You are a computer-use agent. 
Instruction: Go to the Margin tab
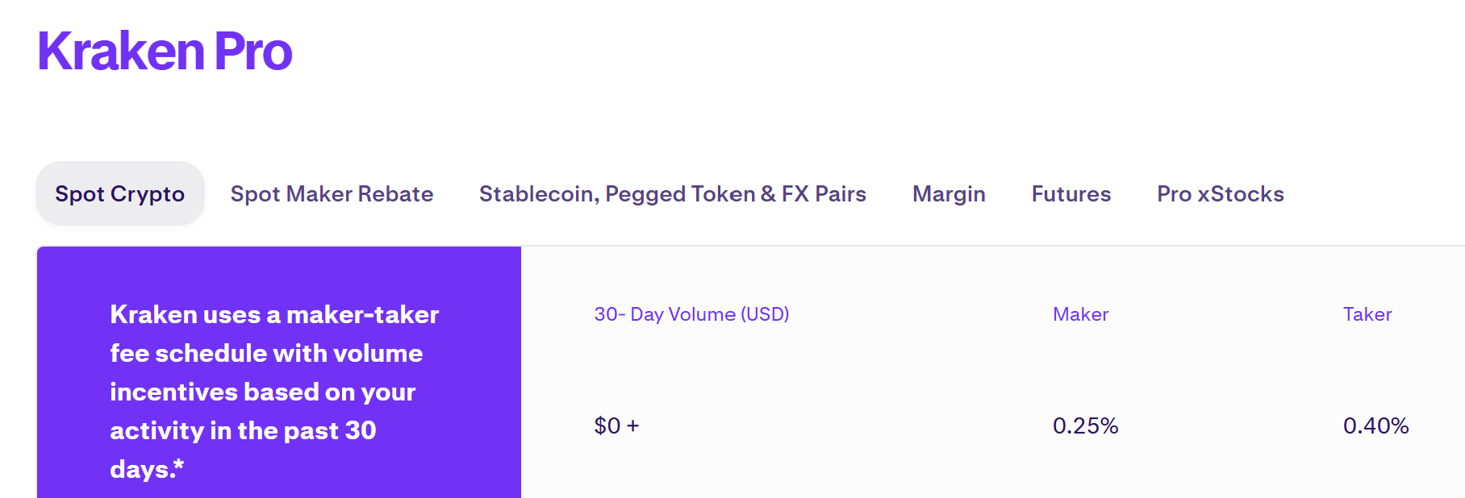(949, 194)
